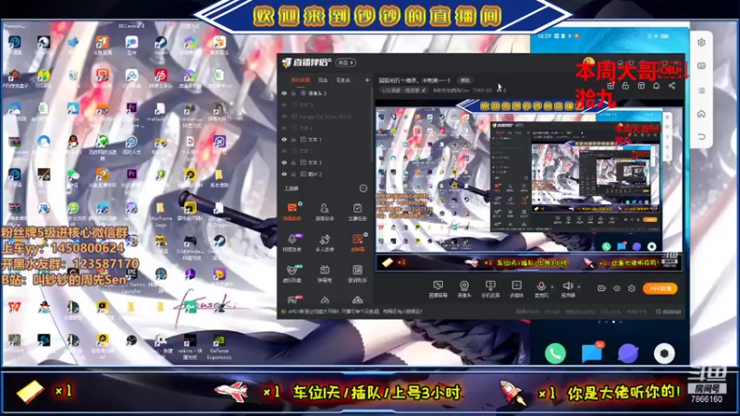Click the stream preview canvas thumbnail

point(528,187)
